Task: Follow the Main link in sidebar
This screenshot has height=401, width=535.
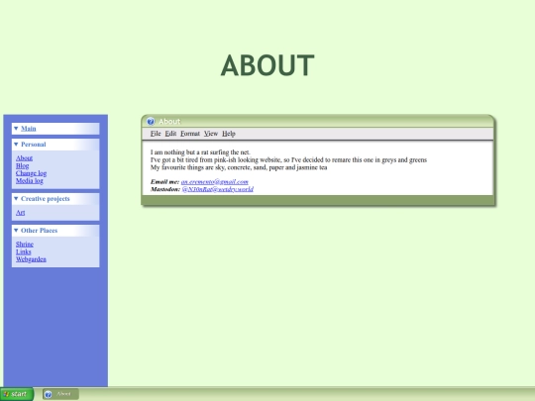Action: (x=29, y=129)
